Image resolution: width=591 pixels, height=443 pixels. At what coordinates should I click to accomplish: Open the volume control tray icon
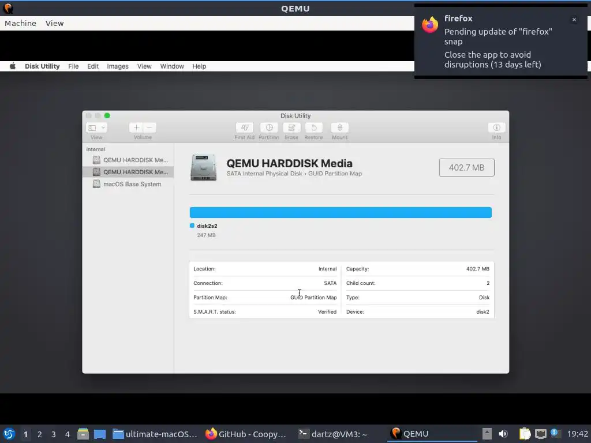[x=503, y=434]
